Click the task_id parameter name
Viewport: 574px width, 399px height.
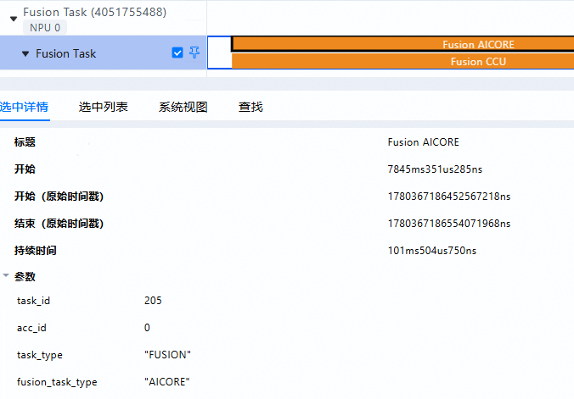pos(33,301)
